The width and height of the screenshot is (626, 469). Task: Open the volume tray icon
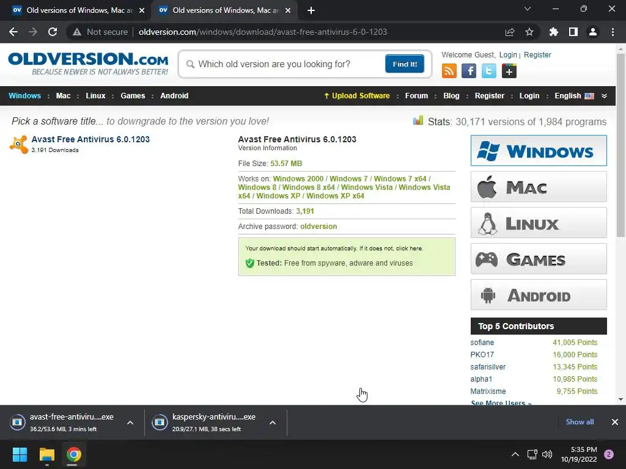tap(547, 454)
